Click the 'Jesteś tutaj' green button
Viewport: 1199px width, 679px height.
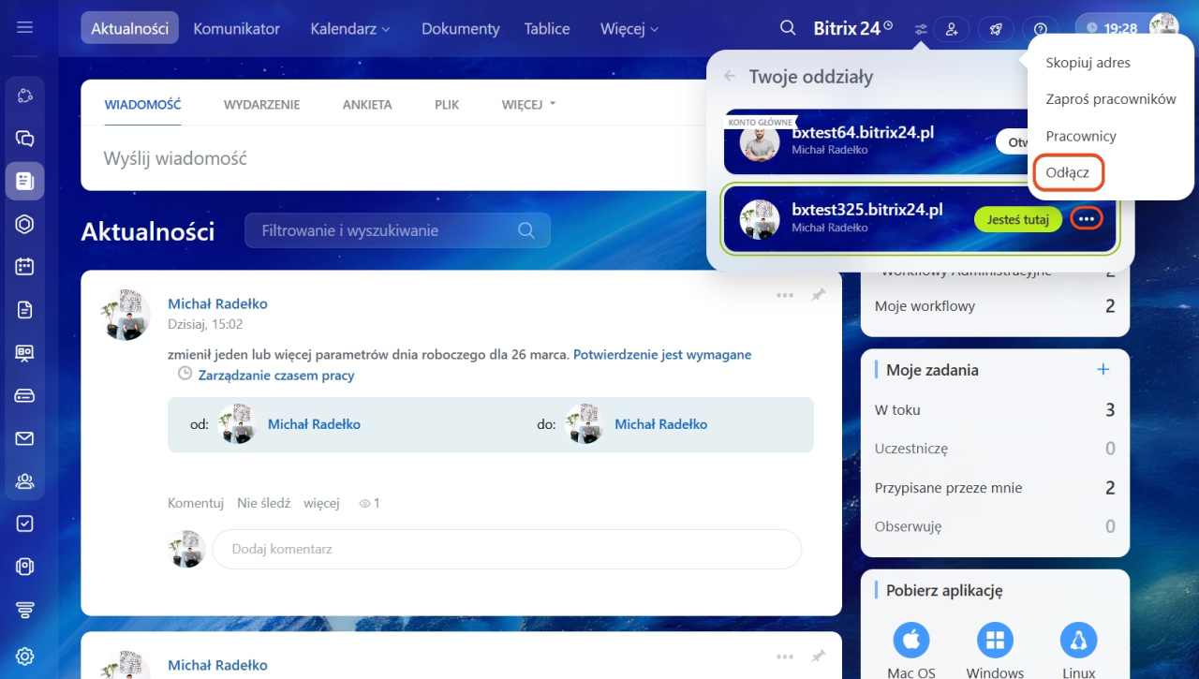pos(1017,219)
